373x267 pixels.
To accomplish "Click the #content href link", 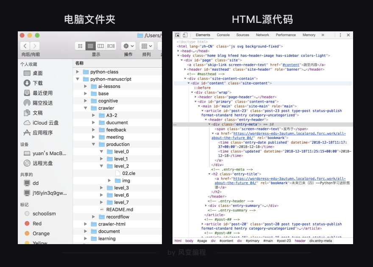I will click(291, 65).
